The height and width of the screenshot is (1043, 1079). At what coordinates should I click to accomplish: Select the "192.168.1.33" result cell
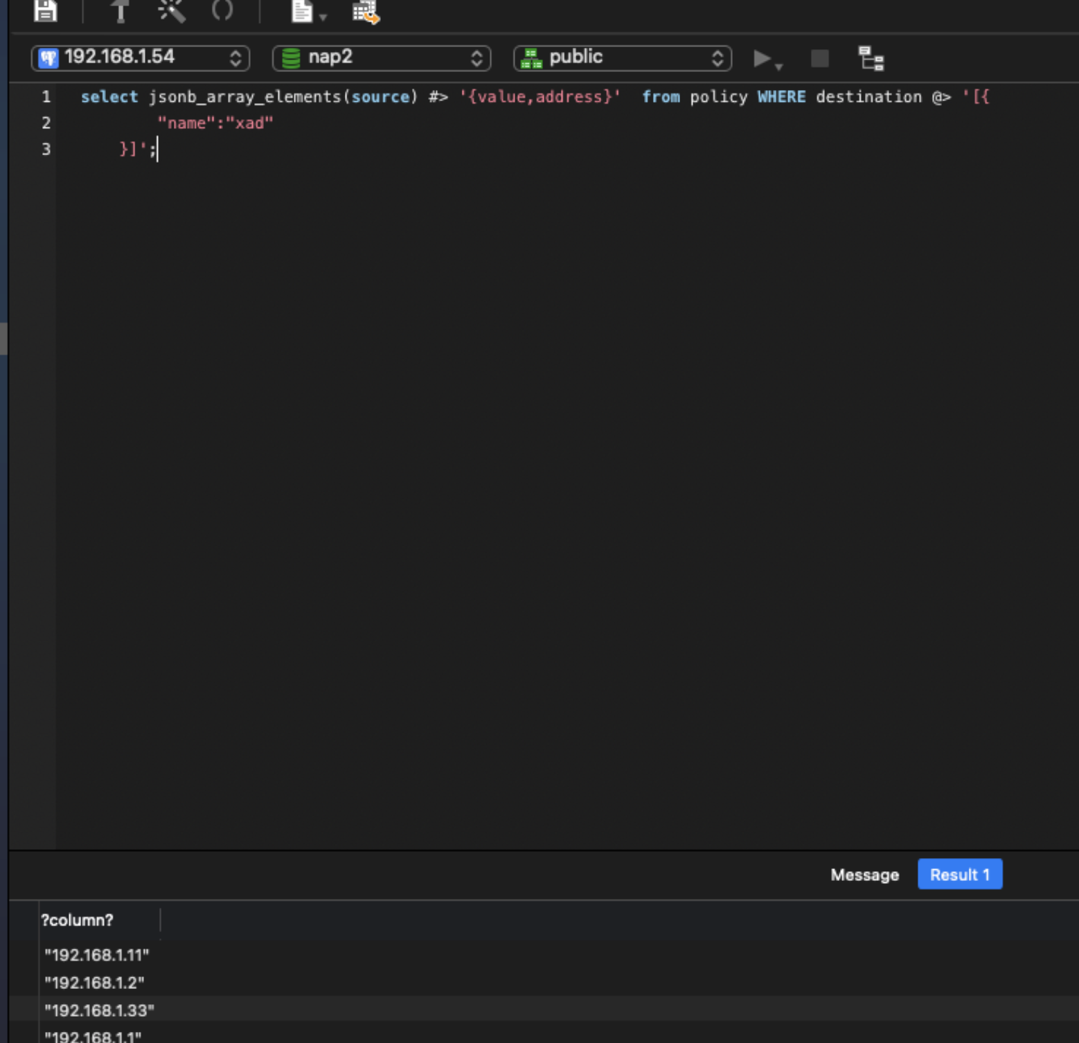click(99, 1010)
